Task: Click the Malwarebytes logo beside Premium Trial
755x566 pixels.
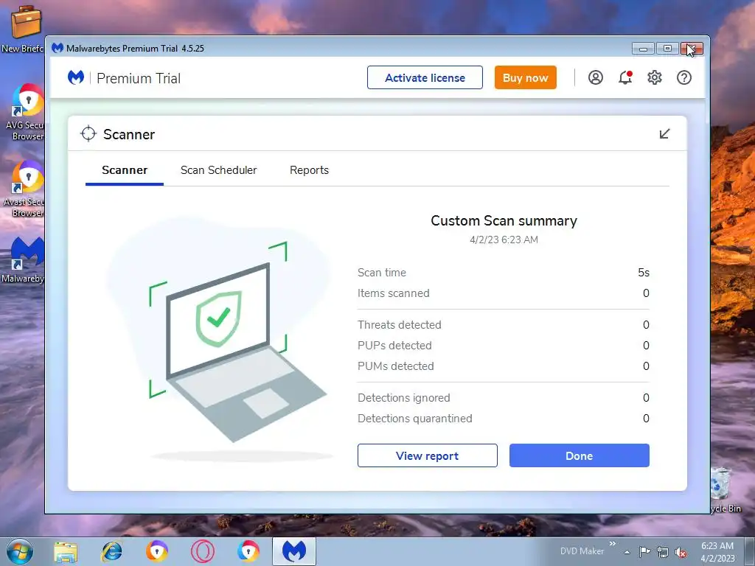Action: [x=76, y=77]
